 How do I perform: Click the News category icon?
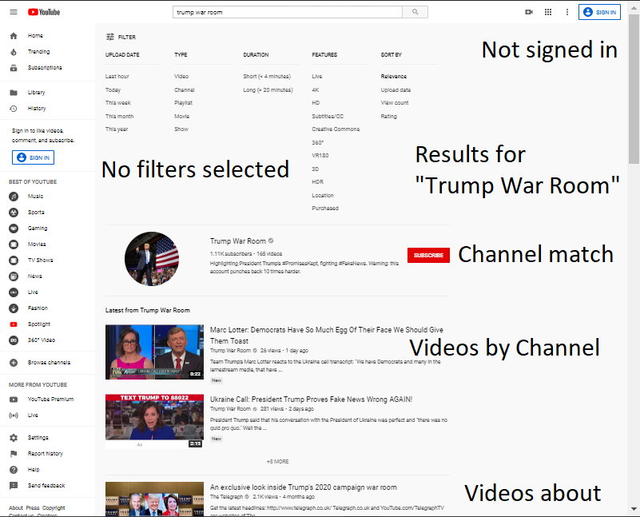[14, 276]
